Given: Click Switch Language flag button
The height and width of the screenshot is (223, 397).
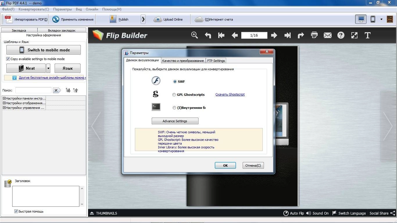Looking at the screenshot, I should coord(349,213).
